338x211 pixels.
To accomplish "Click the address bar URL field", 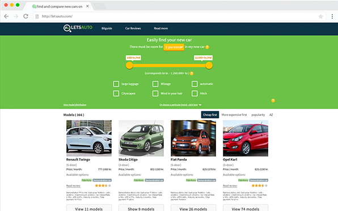I will [x=179, y=16].
